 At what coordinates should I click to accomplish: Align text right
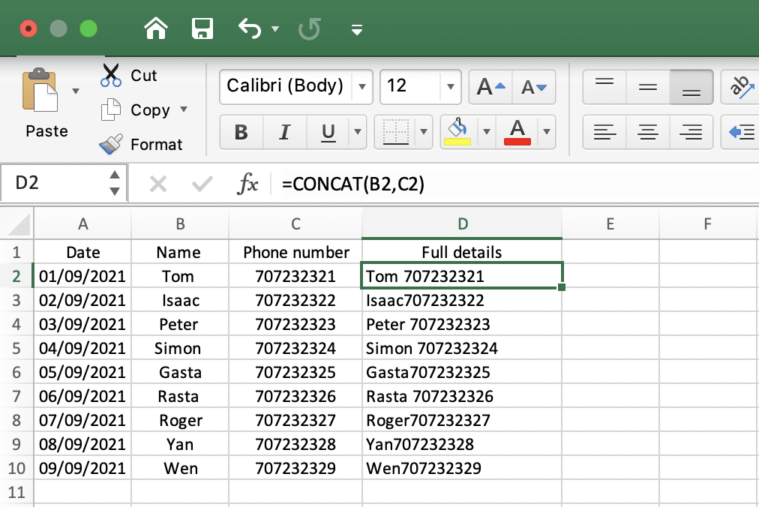tap(691, 132)
